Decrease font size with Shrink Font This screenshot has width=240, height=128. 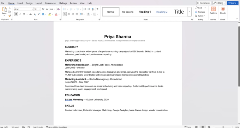tap(47, 9)
